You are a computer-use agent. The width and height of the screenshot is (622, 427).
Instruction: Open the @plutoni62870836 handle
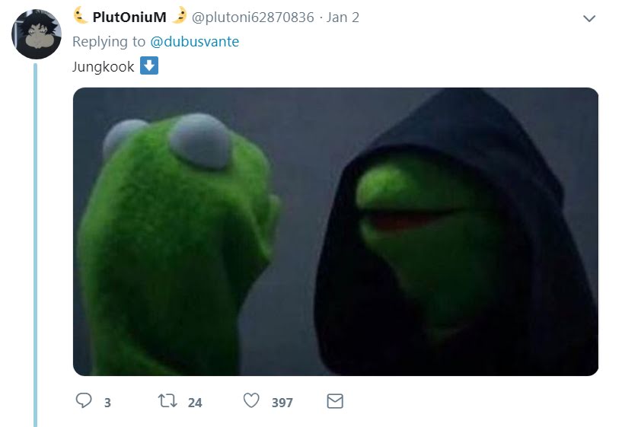(x=253, y=18)
